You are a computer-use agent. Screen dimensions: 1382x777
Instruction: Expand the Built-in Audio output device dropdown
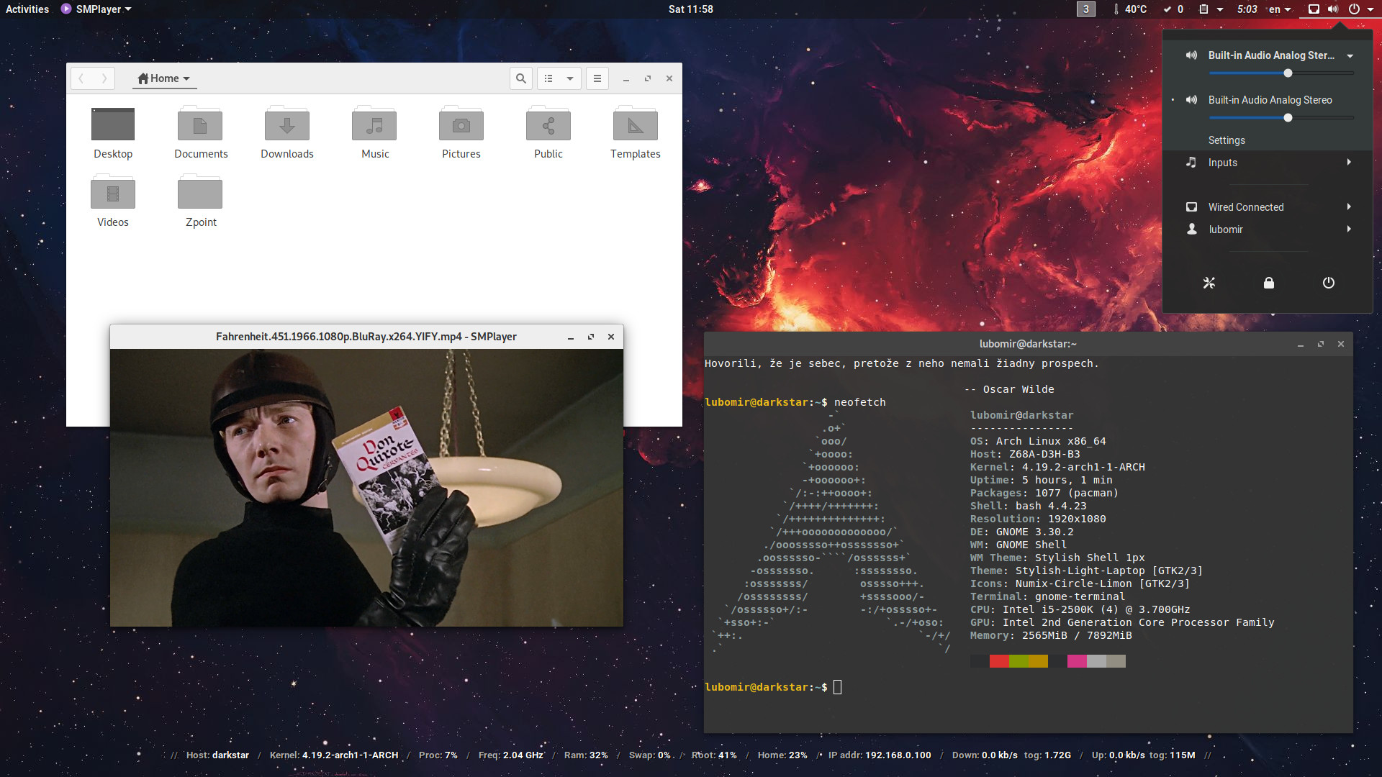click(x=1350, y=55)
